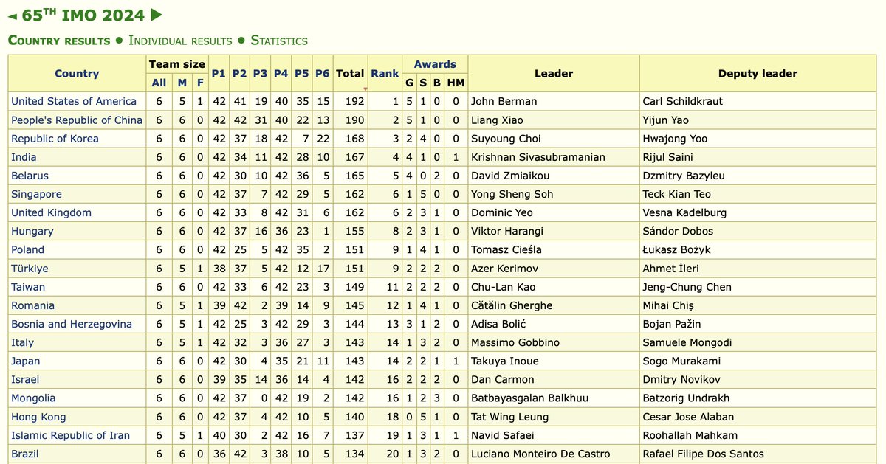The height and width of the screenshot is (464, 886).
Task: Select the Country results tab
Action: coord(59,41)
